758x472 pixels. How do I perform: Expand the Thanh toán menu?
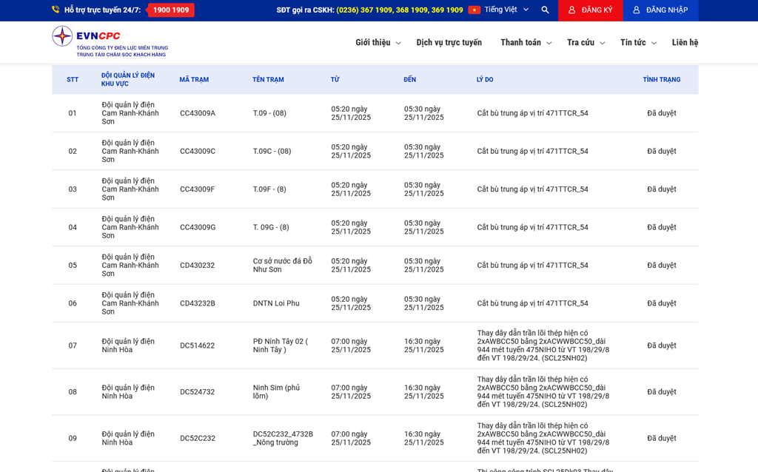click(x=526, y=43)
